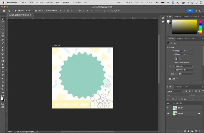The height and width of the screenshot is (133, 204).
Task: Click the Home icon in options bar
Action: (4, 11)
